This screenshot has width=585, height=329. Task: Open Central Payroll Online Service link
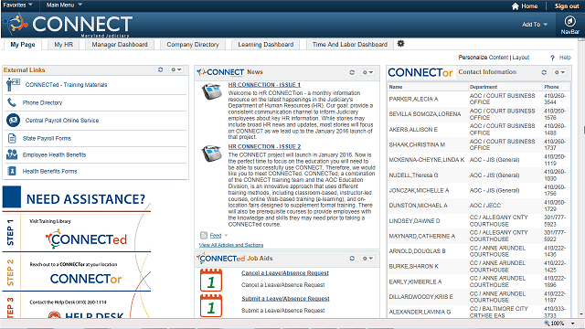coord(62,121)
